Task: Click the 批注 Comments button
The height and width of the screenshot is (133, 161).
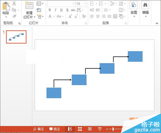Action: [55, 129]
